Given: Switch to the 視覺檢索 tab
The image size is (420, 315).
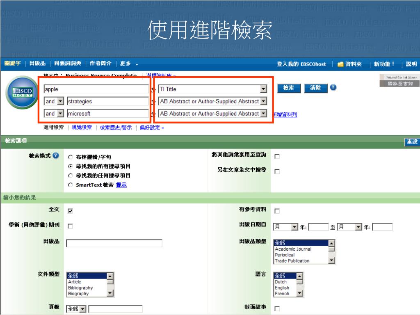Looking at the screenshot, I should pos(82,128).
